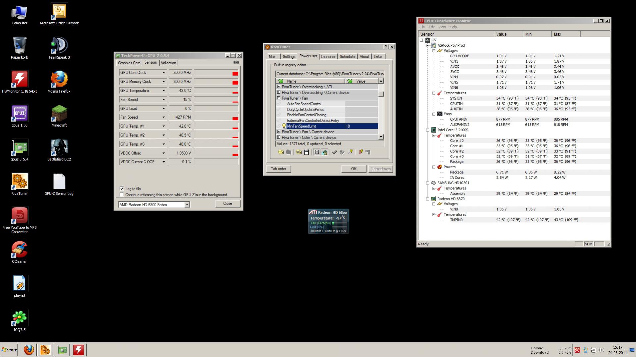Open the View menu in Hardware Monitor

442,27
